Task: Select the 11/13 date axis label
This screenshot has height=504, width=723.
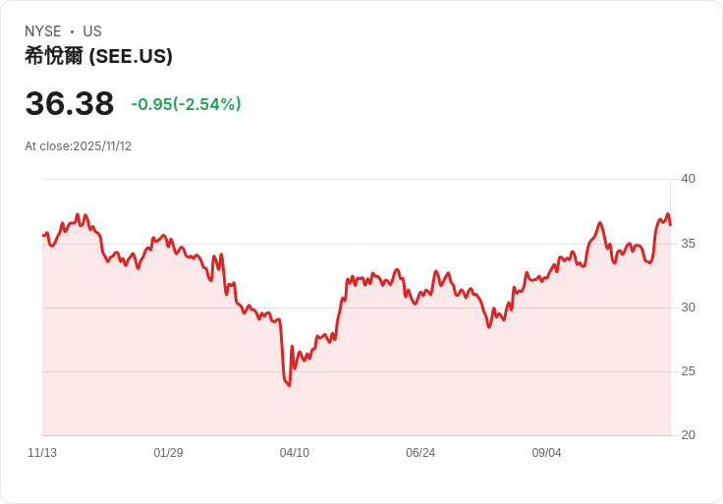Action: 42,453
